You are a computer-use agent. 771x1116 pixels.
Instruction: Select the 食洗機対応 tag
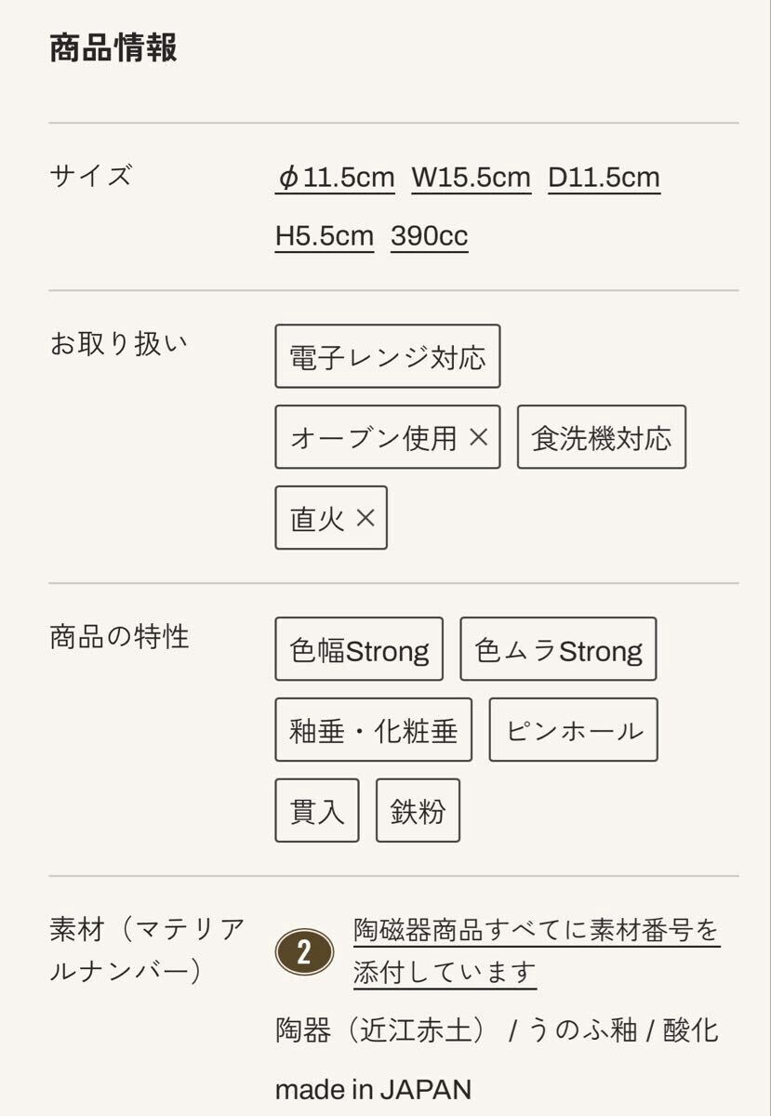tap(601, 437)
